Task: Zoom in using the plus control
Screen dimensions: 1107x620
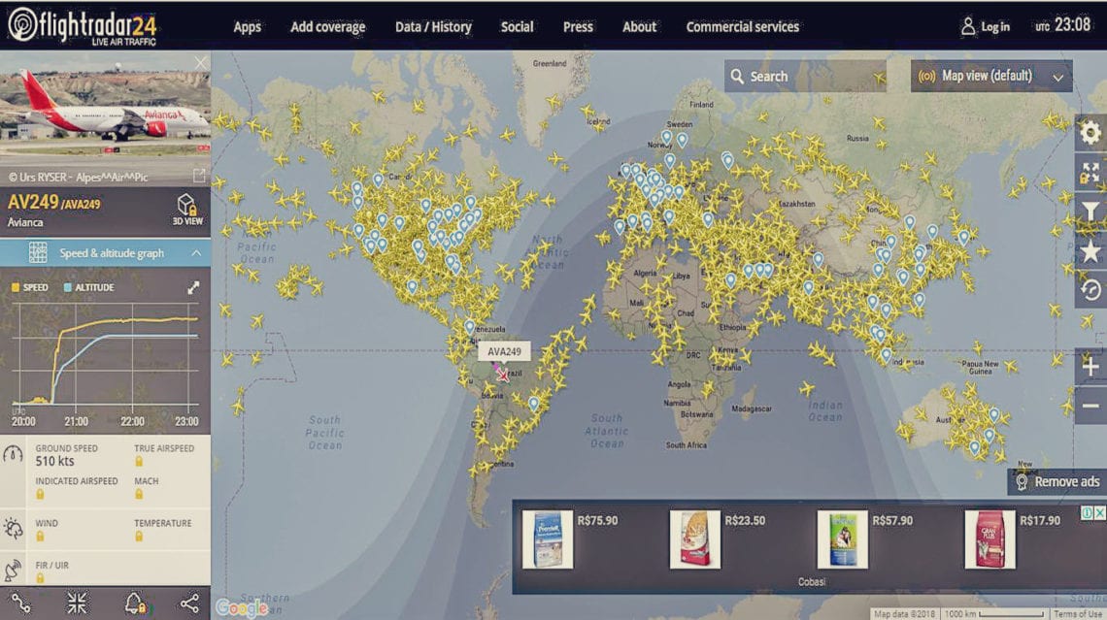Action: [x=1090, y=368]
